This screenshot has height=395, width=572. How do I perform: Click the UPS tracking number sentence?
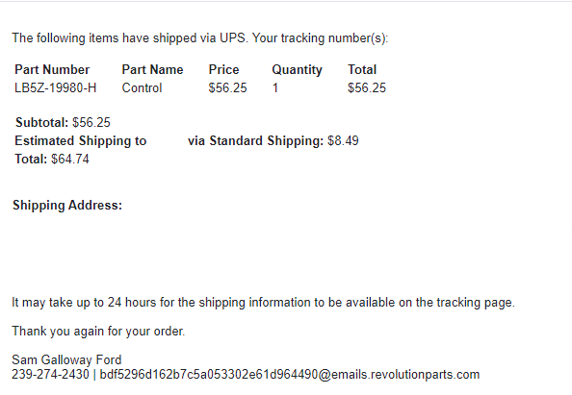click(x=200, y=38)
